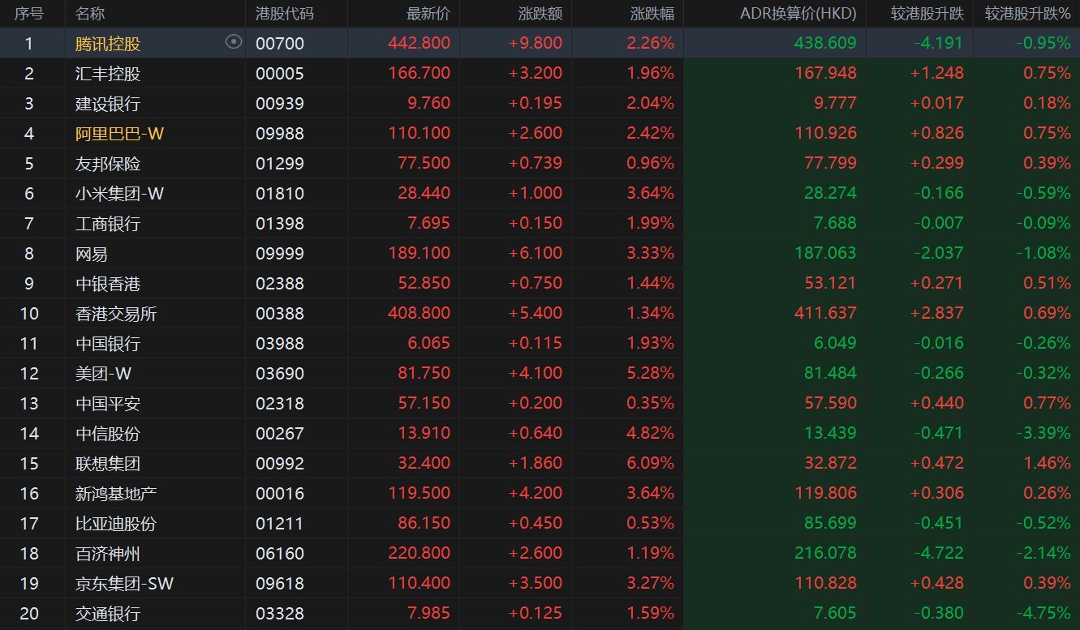Open the 交通银行 stock name
This screenshot has width=1080, height=630.
coord(108,614)
